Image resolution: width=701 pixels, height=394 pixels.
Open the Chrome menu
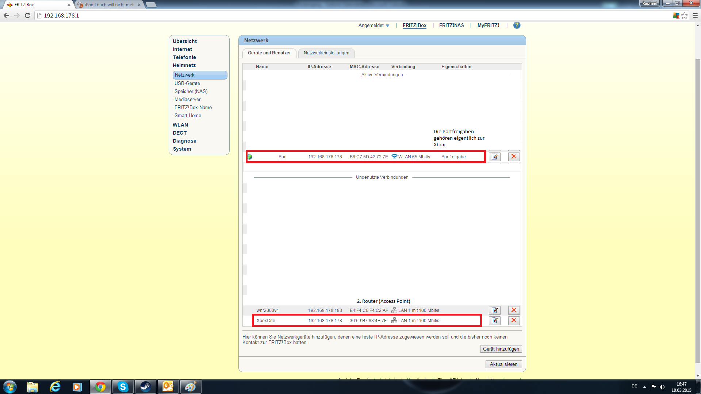click(x=695, y=15)
